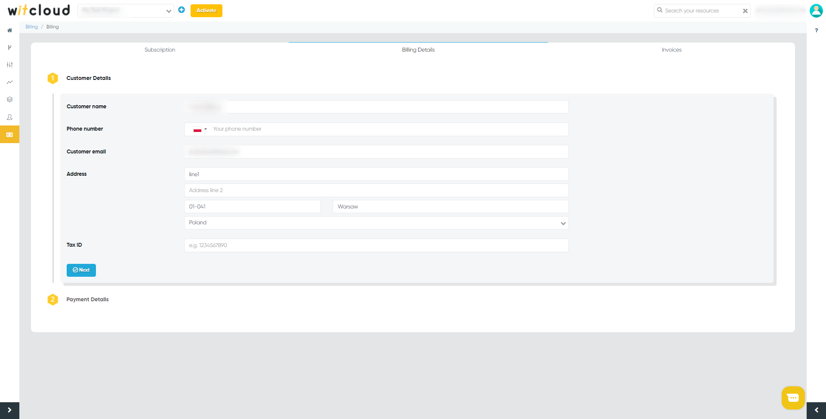Screen dimensions: 826x419
Task: Click the Search your resources field
Action: click(702, 11)
